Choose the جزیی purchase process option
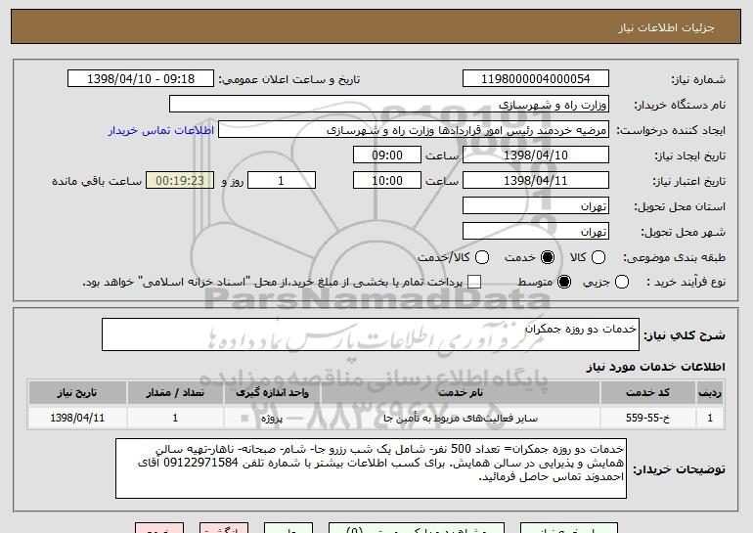The height and width of the screenshot is (533, 753). 621,282
